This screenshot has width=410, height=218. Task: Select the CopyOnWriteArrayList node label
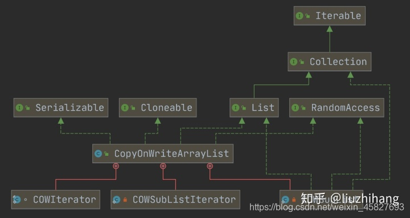171,154
